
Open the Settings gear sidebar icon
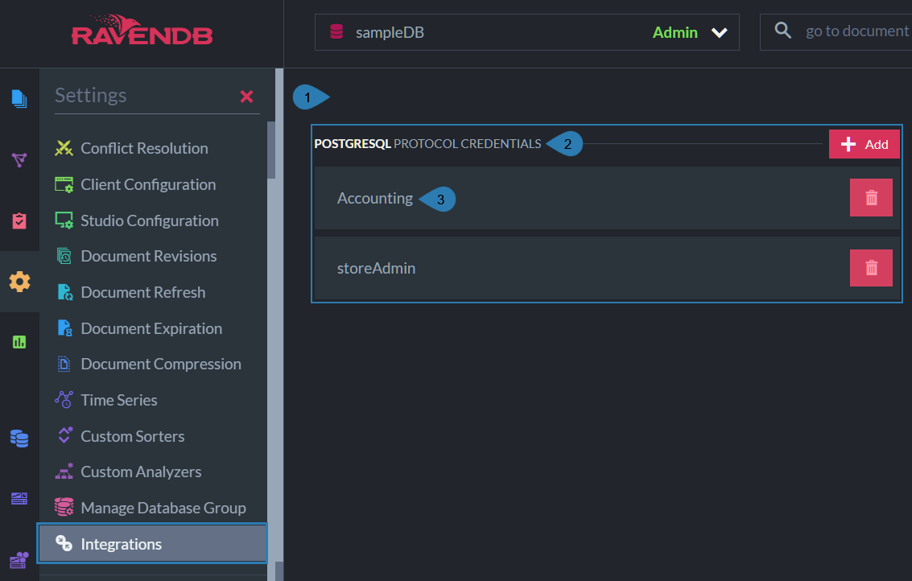tap(19, 282)
